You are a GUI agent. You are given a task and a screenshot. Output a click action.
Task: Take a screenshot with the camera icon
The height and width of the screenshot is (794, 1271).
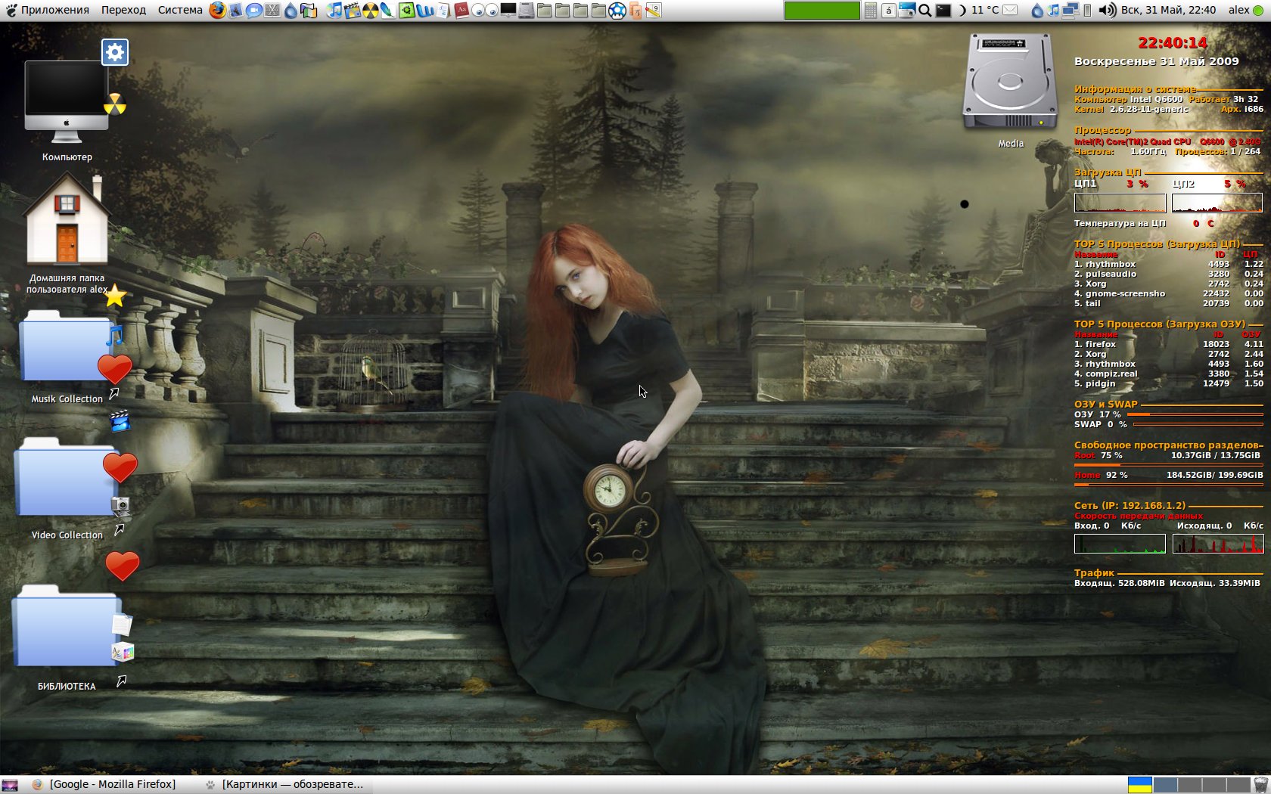[x=906, y=11]
